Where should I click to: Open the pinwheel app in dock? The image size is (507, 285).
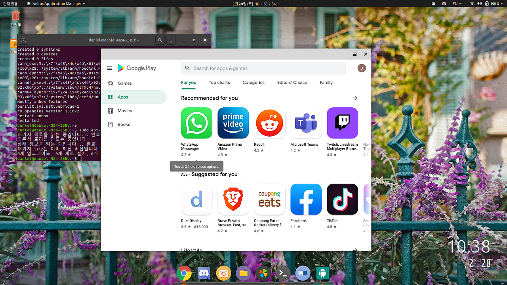tap(263, 273)
